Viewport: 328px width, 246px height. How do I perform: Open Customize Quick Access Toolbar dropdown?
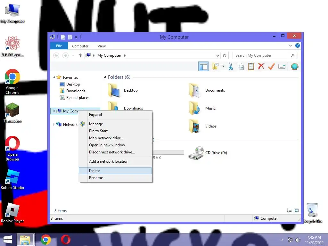76,37
